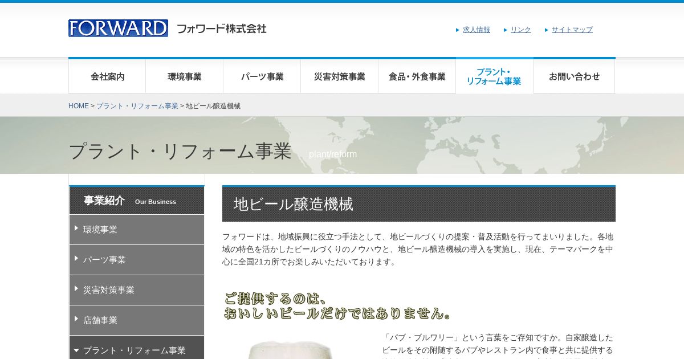Open 食品・外食事業 navigation tab

pos(417,76)
